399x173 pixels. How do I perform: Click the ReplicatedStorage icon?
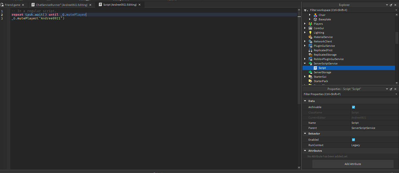311,54
